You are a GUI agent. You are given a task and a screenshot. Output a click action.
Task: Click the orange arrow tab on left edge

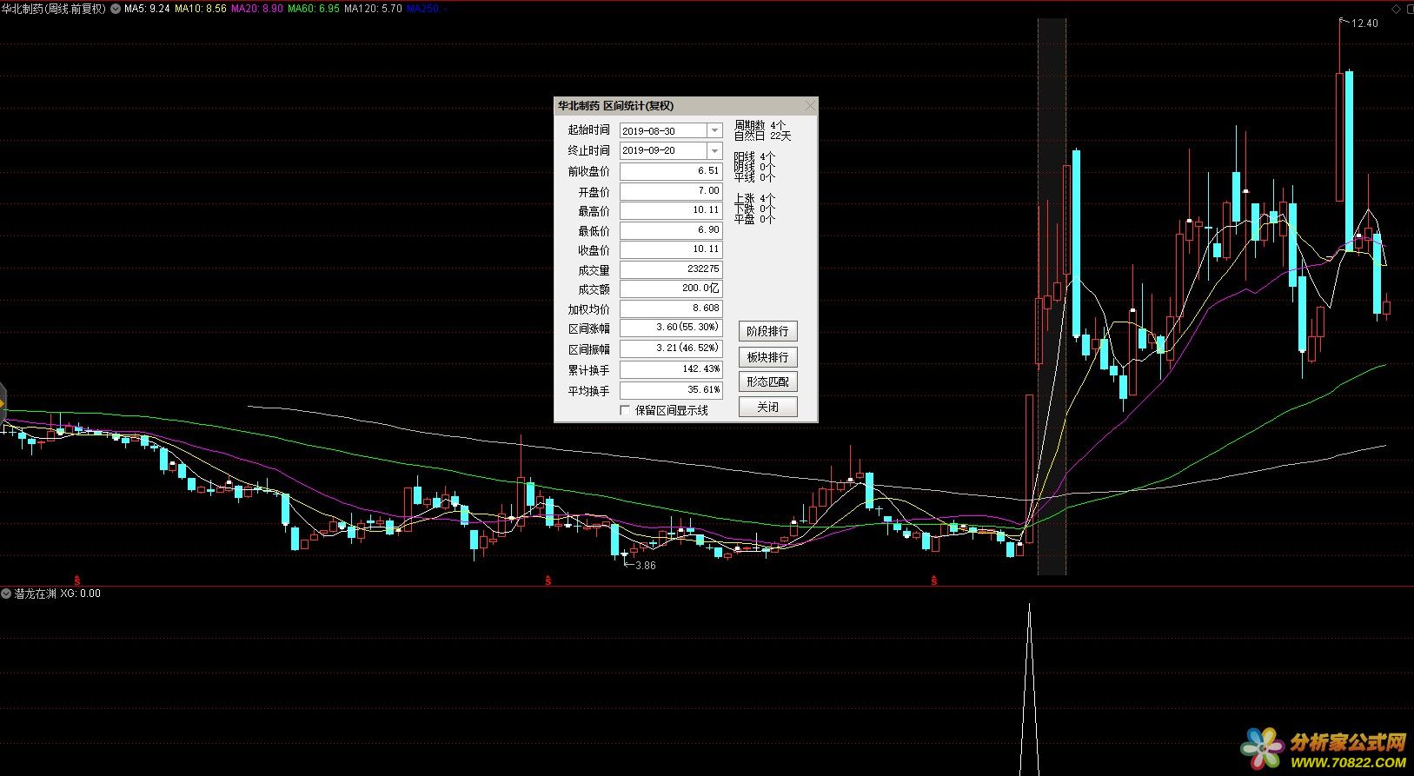point(3,404)
